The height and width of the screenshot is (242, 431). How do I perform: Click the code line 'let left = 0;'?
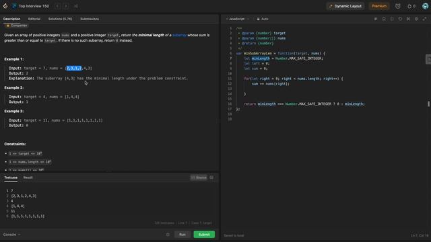pyautogui.click(x=257, y=63)
